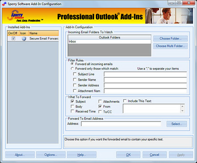The image size is (197, 163).
Task: Check the Received Time checkbox
Action: 72,111
